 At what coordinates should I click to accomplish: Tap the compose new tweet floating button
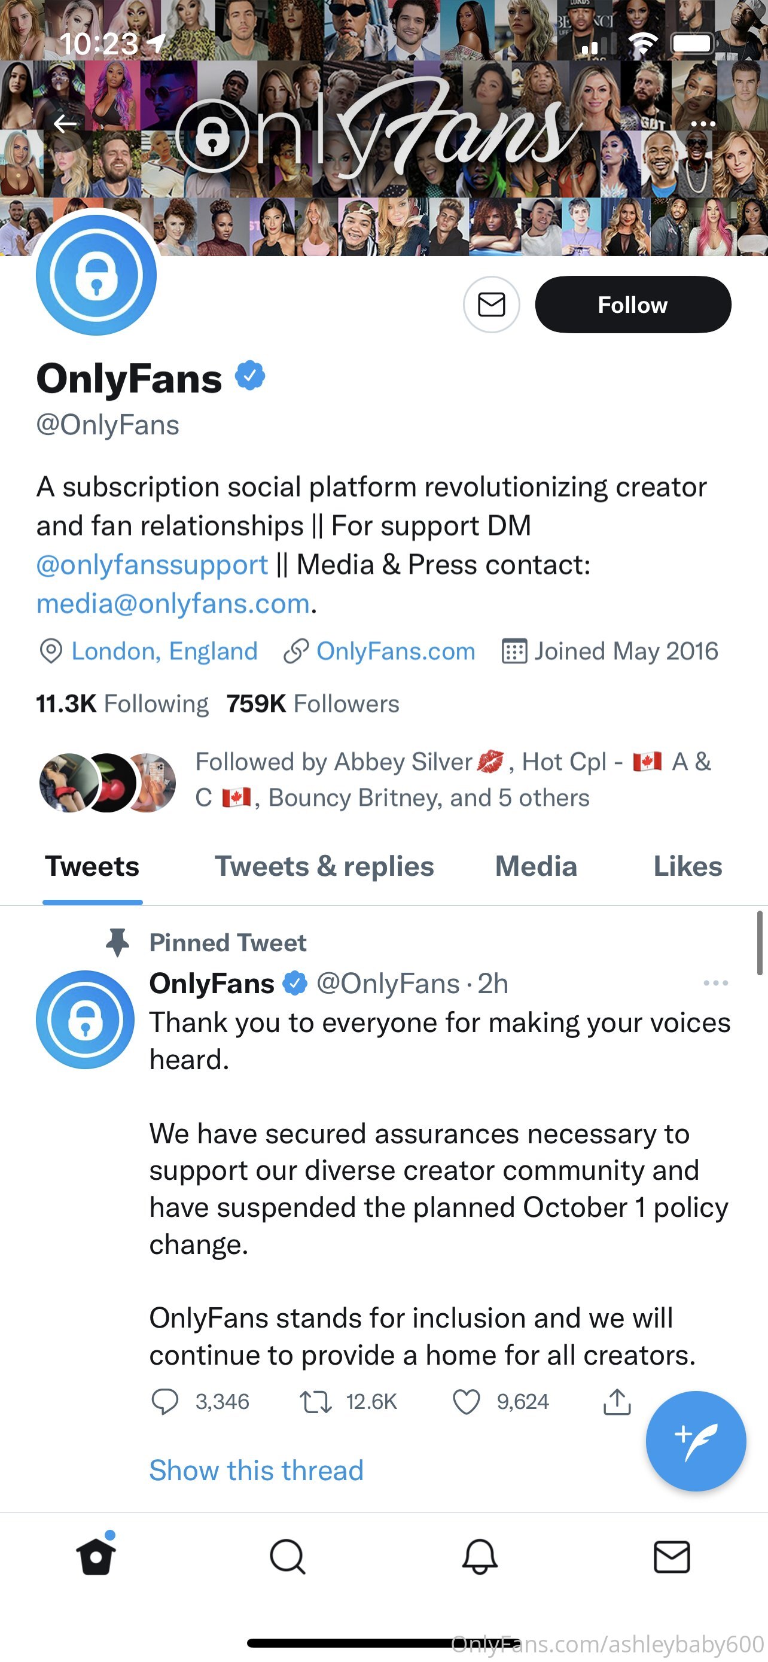click(x=696, y=1441)
